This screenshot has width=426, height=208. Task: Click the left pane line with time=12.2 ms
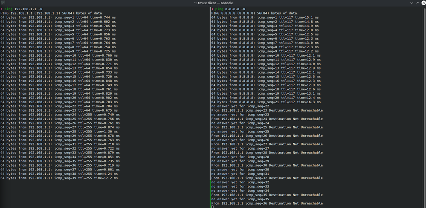pos(59,178)
